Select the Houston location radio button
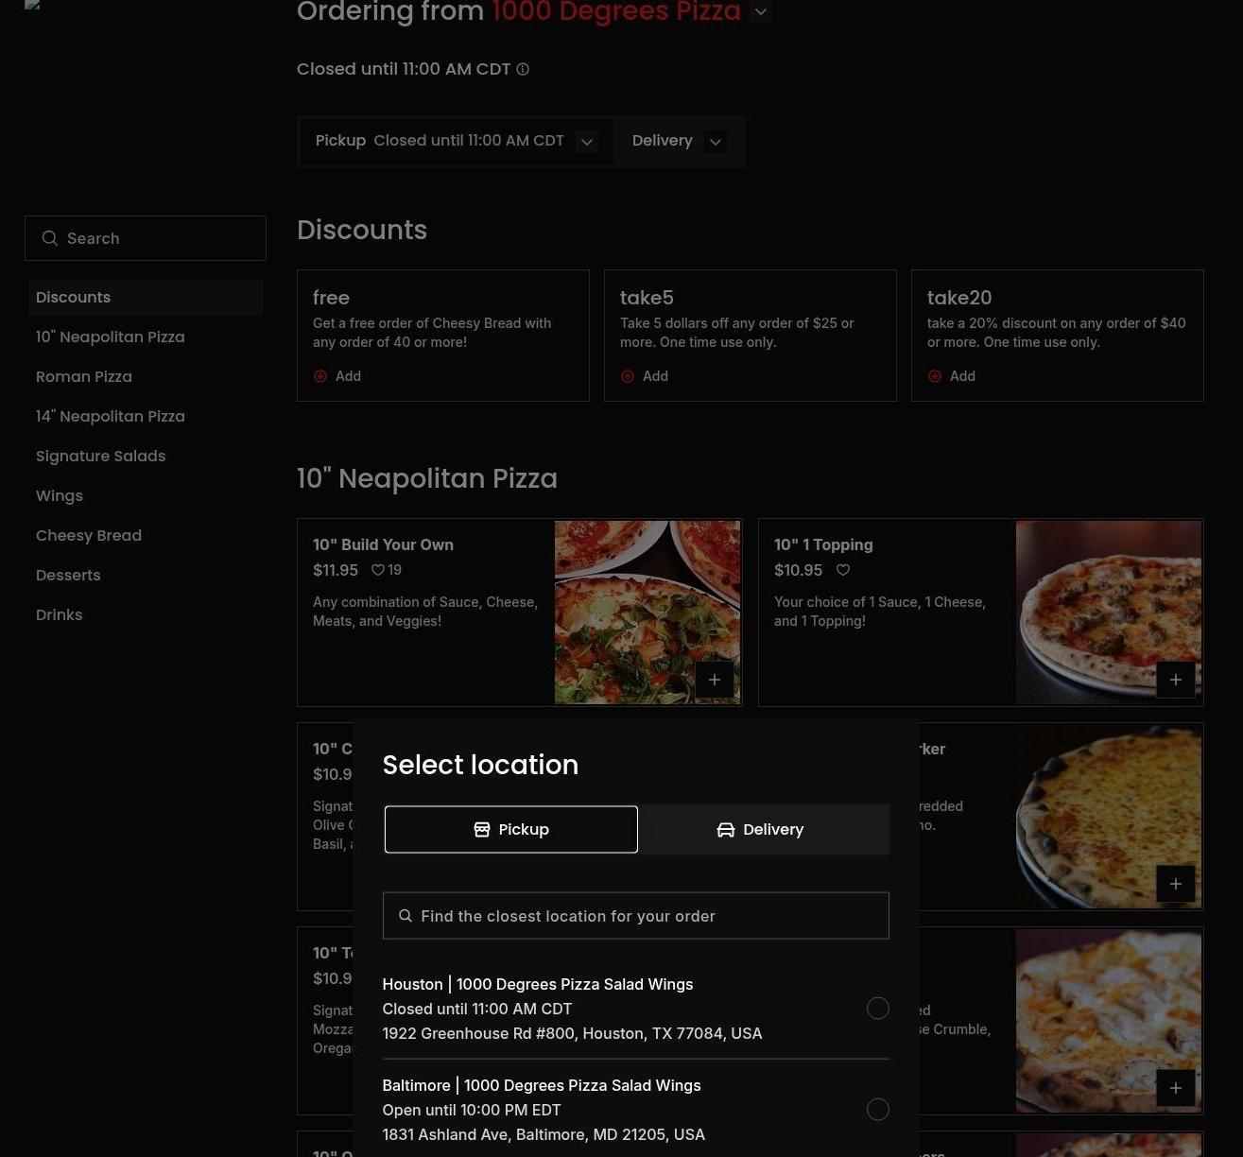This screenshot has width=1243, height=1157. [x=877, y=1009]
